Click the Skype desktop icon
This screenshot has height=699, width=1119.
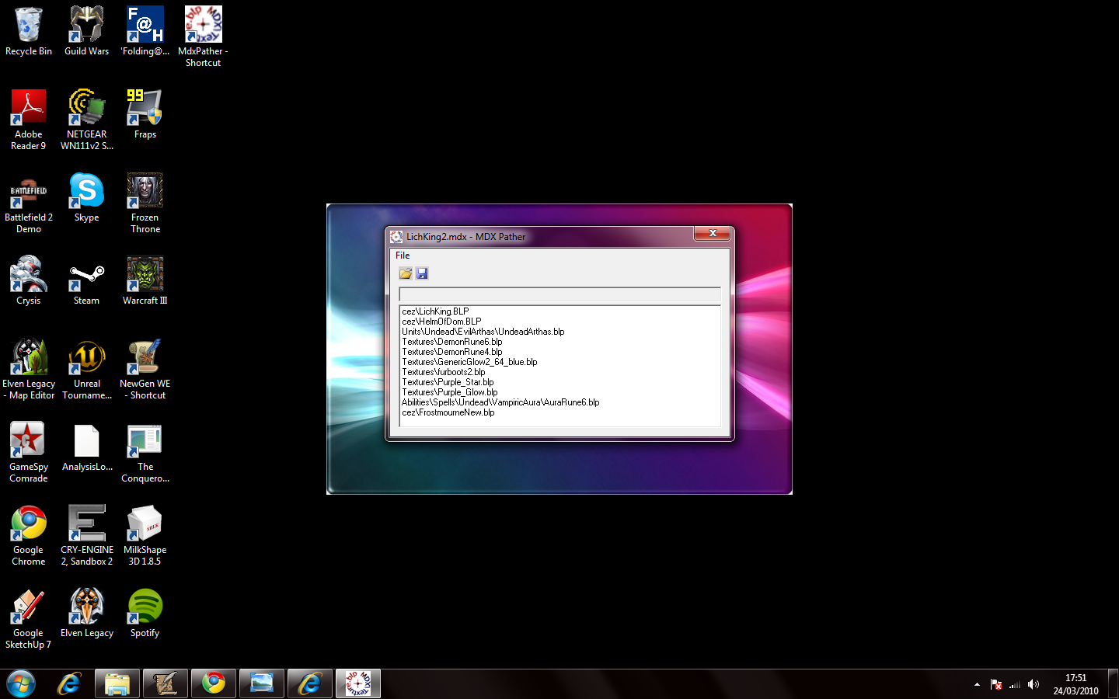87,198
